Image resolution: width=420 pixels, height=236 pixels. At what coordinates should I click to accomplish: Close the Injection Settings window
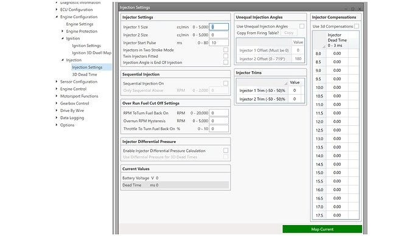point(360,9)
